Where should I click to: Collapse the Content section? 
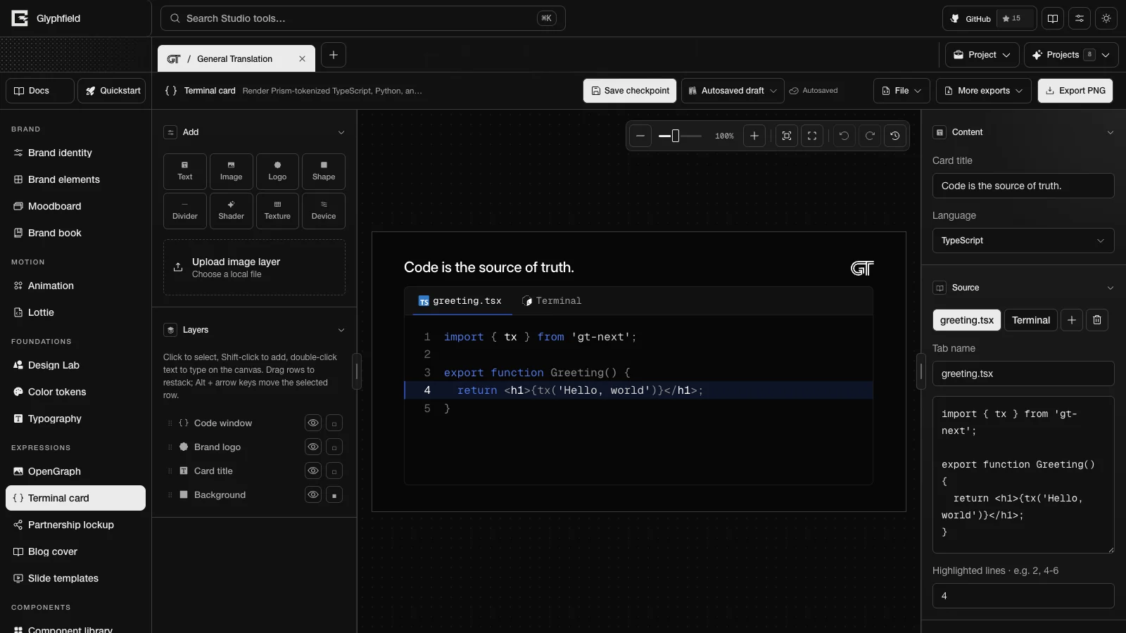click(x=1111, y=132)
